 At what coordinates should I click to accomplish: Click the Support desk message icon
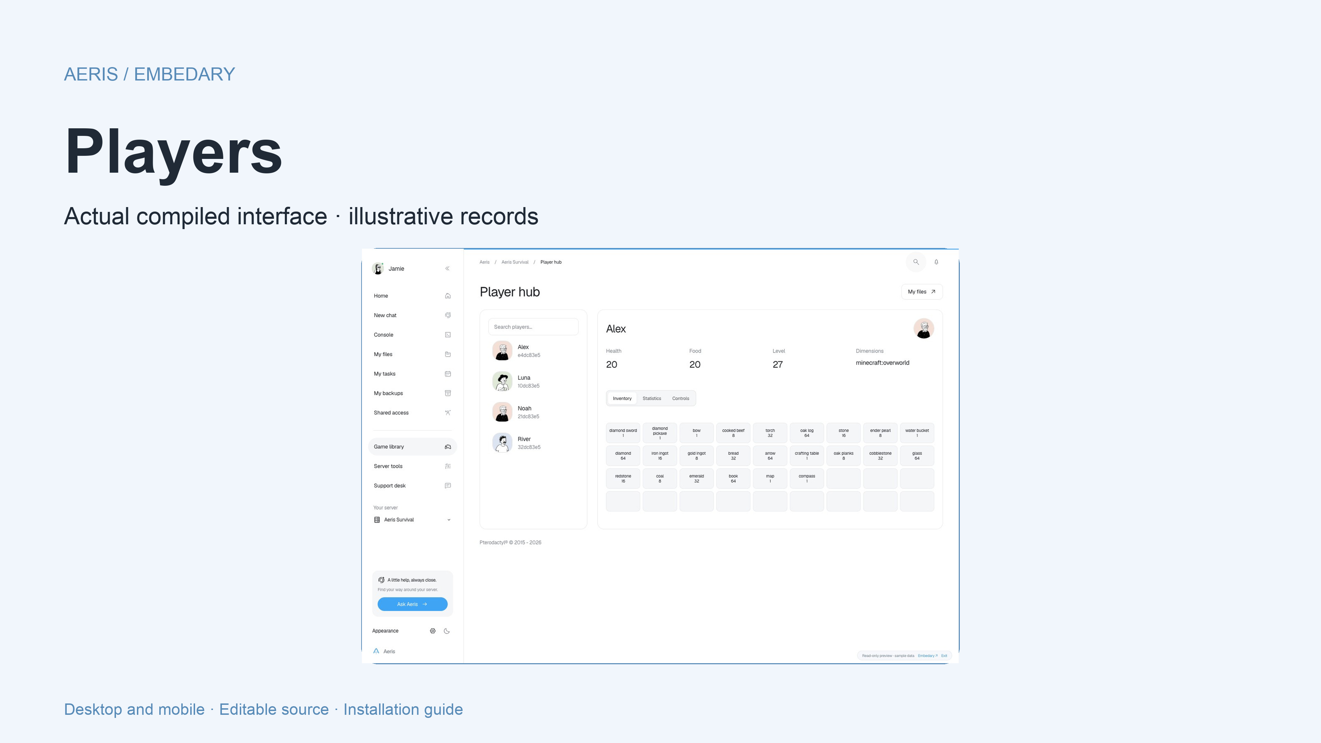tap(448, 486)
